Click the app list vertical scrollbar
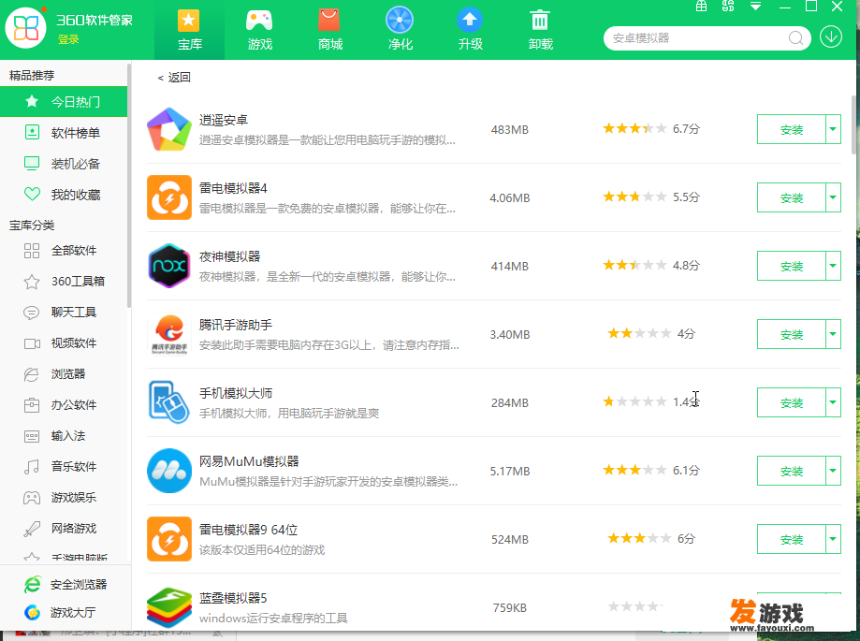The width and height of the screenshot is (860, 641). point(853,125)
